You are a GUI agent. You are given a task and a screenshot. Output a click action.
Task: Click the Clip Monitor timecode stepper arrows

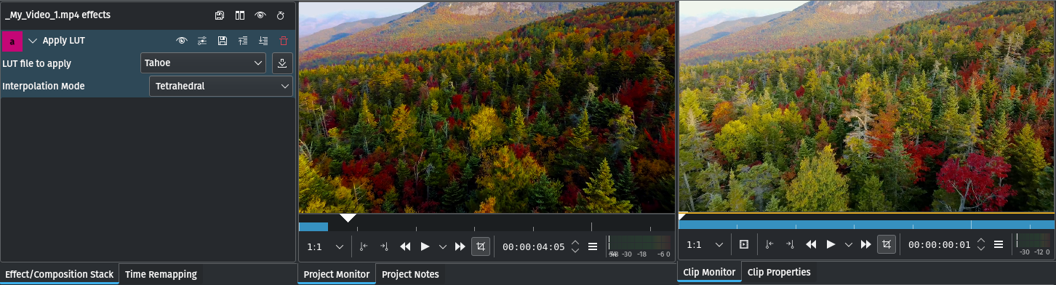(x=981, y=245)
